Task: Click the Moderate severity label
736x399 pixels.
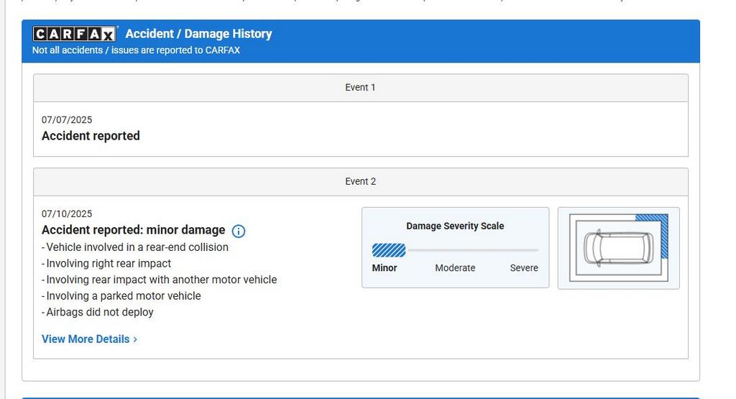Action: [455, 268]
